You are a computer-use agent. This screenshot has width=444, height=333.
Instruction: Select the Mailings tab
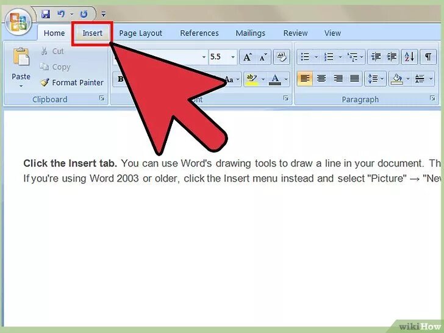[x=250, y=33]
